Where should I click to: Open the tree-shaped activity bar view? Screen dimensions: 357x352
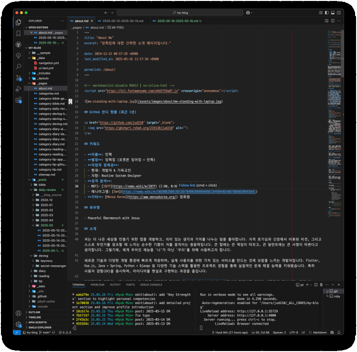[x=18, y=56]
